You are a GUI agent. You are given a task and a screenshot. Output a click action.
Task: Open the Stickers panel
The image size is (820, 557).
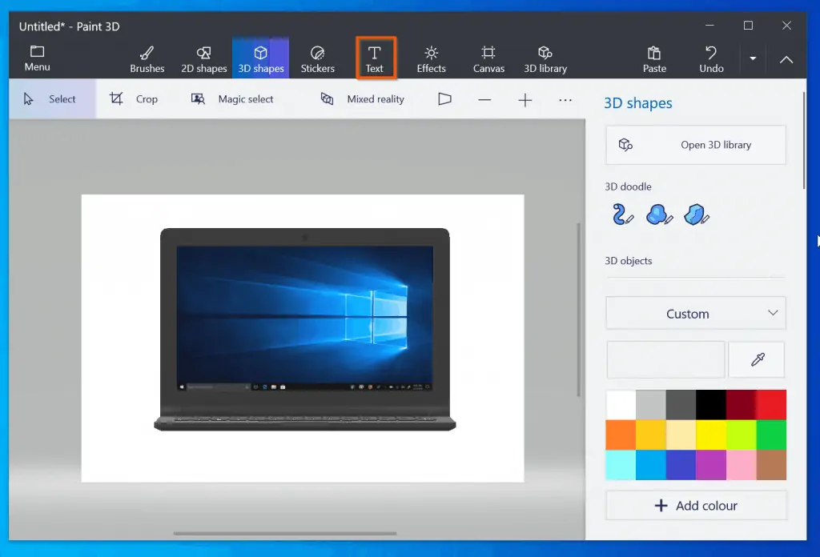pyautogui.click(x=318, y=56)
